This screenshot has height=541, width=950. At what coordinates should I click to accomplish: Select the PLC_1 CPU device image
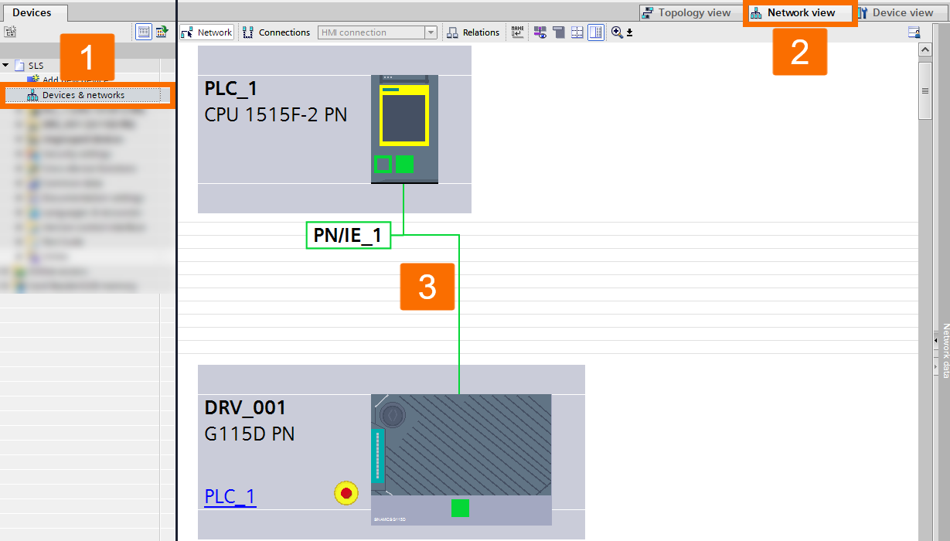click(404, 129)
